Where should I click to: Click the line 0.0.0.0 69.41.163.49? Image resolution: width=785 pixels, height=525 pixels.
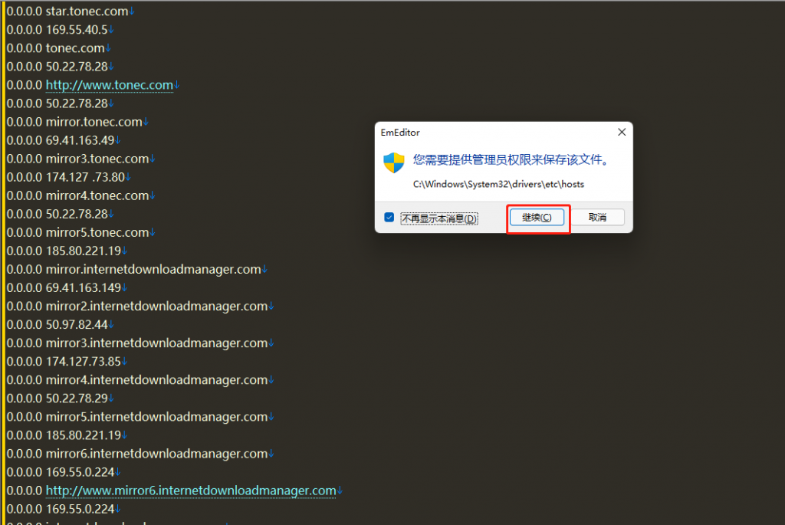pyautogui.click(x=60, y=140)
